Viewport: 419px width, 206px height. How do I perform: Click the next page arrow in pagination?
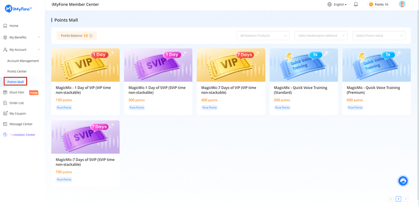point(405,199)
